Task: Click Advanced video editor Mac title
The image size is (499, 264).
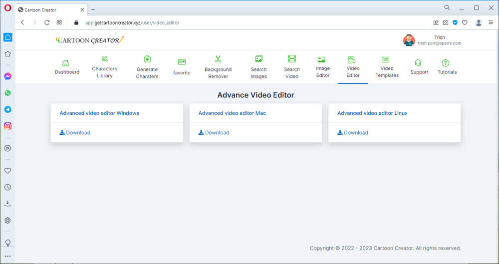Action: coord(232,113)
